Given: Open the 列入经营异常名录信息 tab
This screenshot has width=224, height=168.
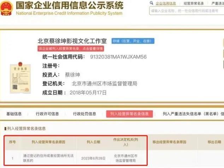Looking at the screenshot, I should (129, 114).
